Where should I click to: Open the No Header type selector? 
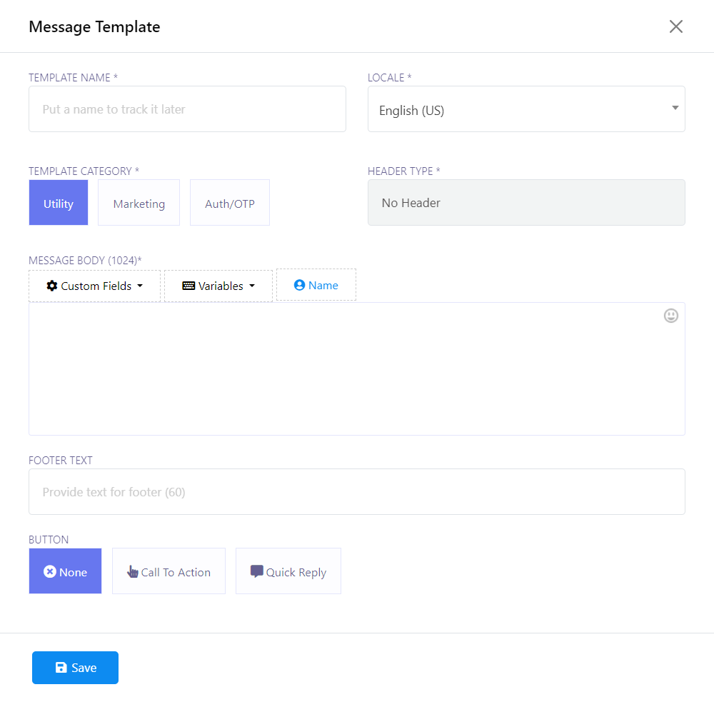point(526,203)
